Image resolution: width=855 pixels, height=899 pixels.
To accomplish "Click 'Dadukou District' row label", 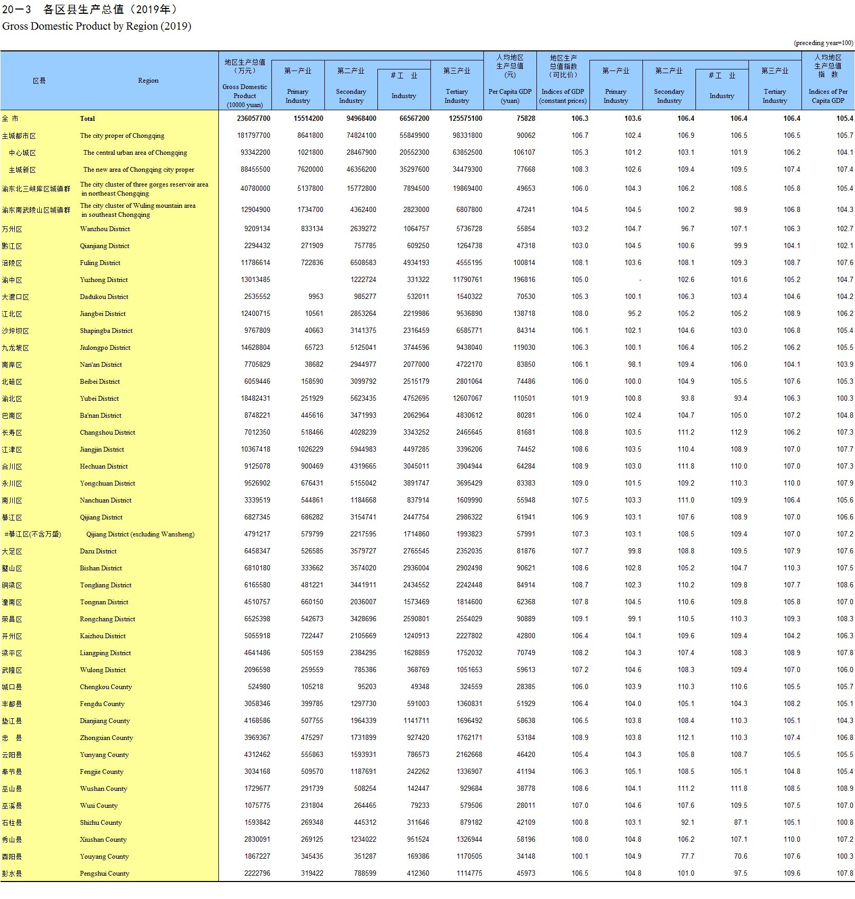I will coord(104,297).
